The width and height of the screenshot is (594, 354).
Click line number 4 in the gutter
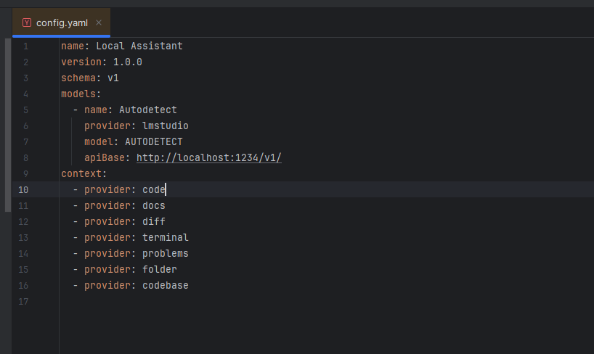pos(25,94)
